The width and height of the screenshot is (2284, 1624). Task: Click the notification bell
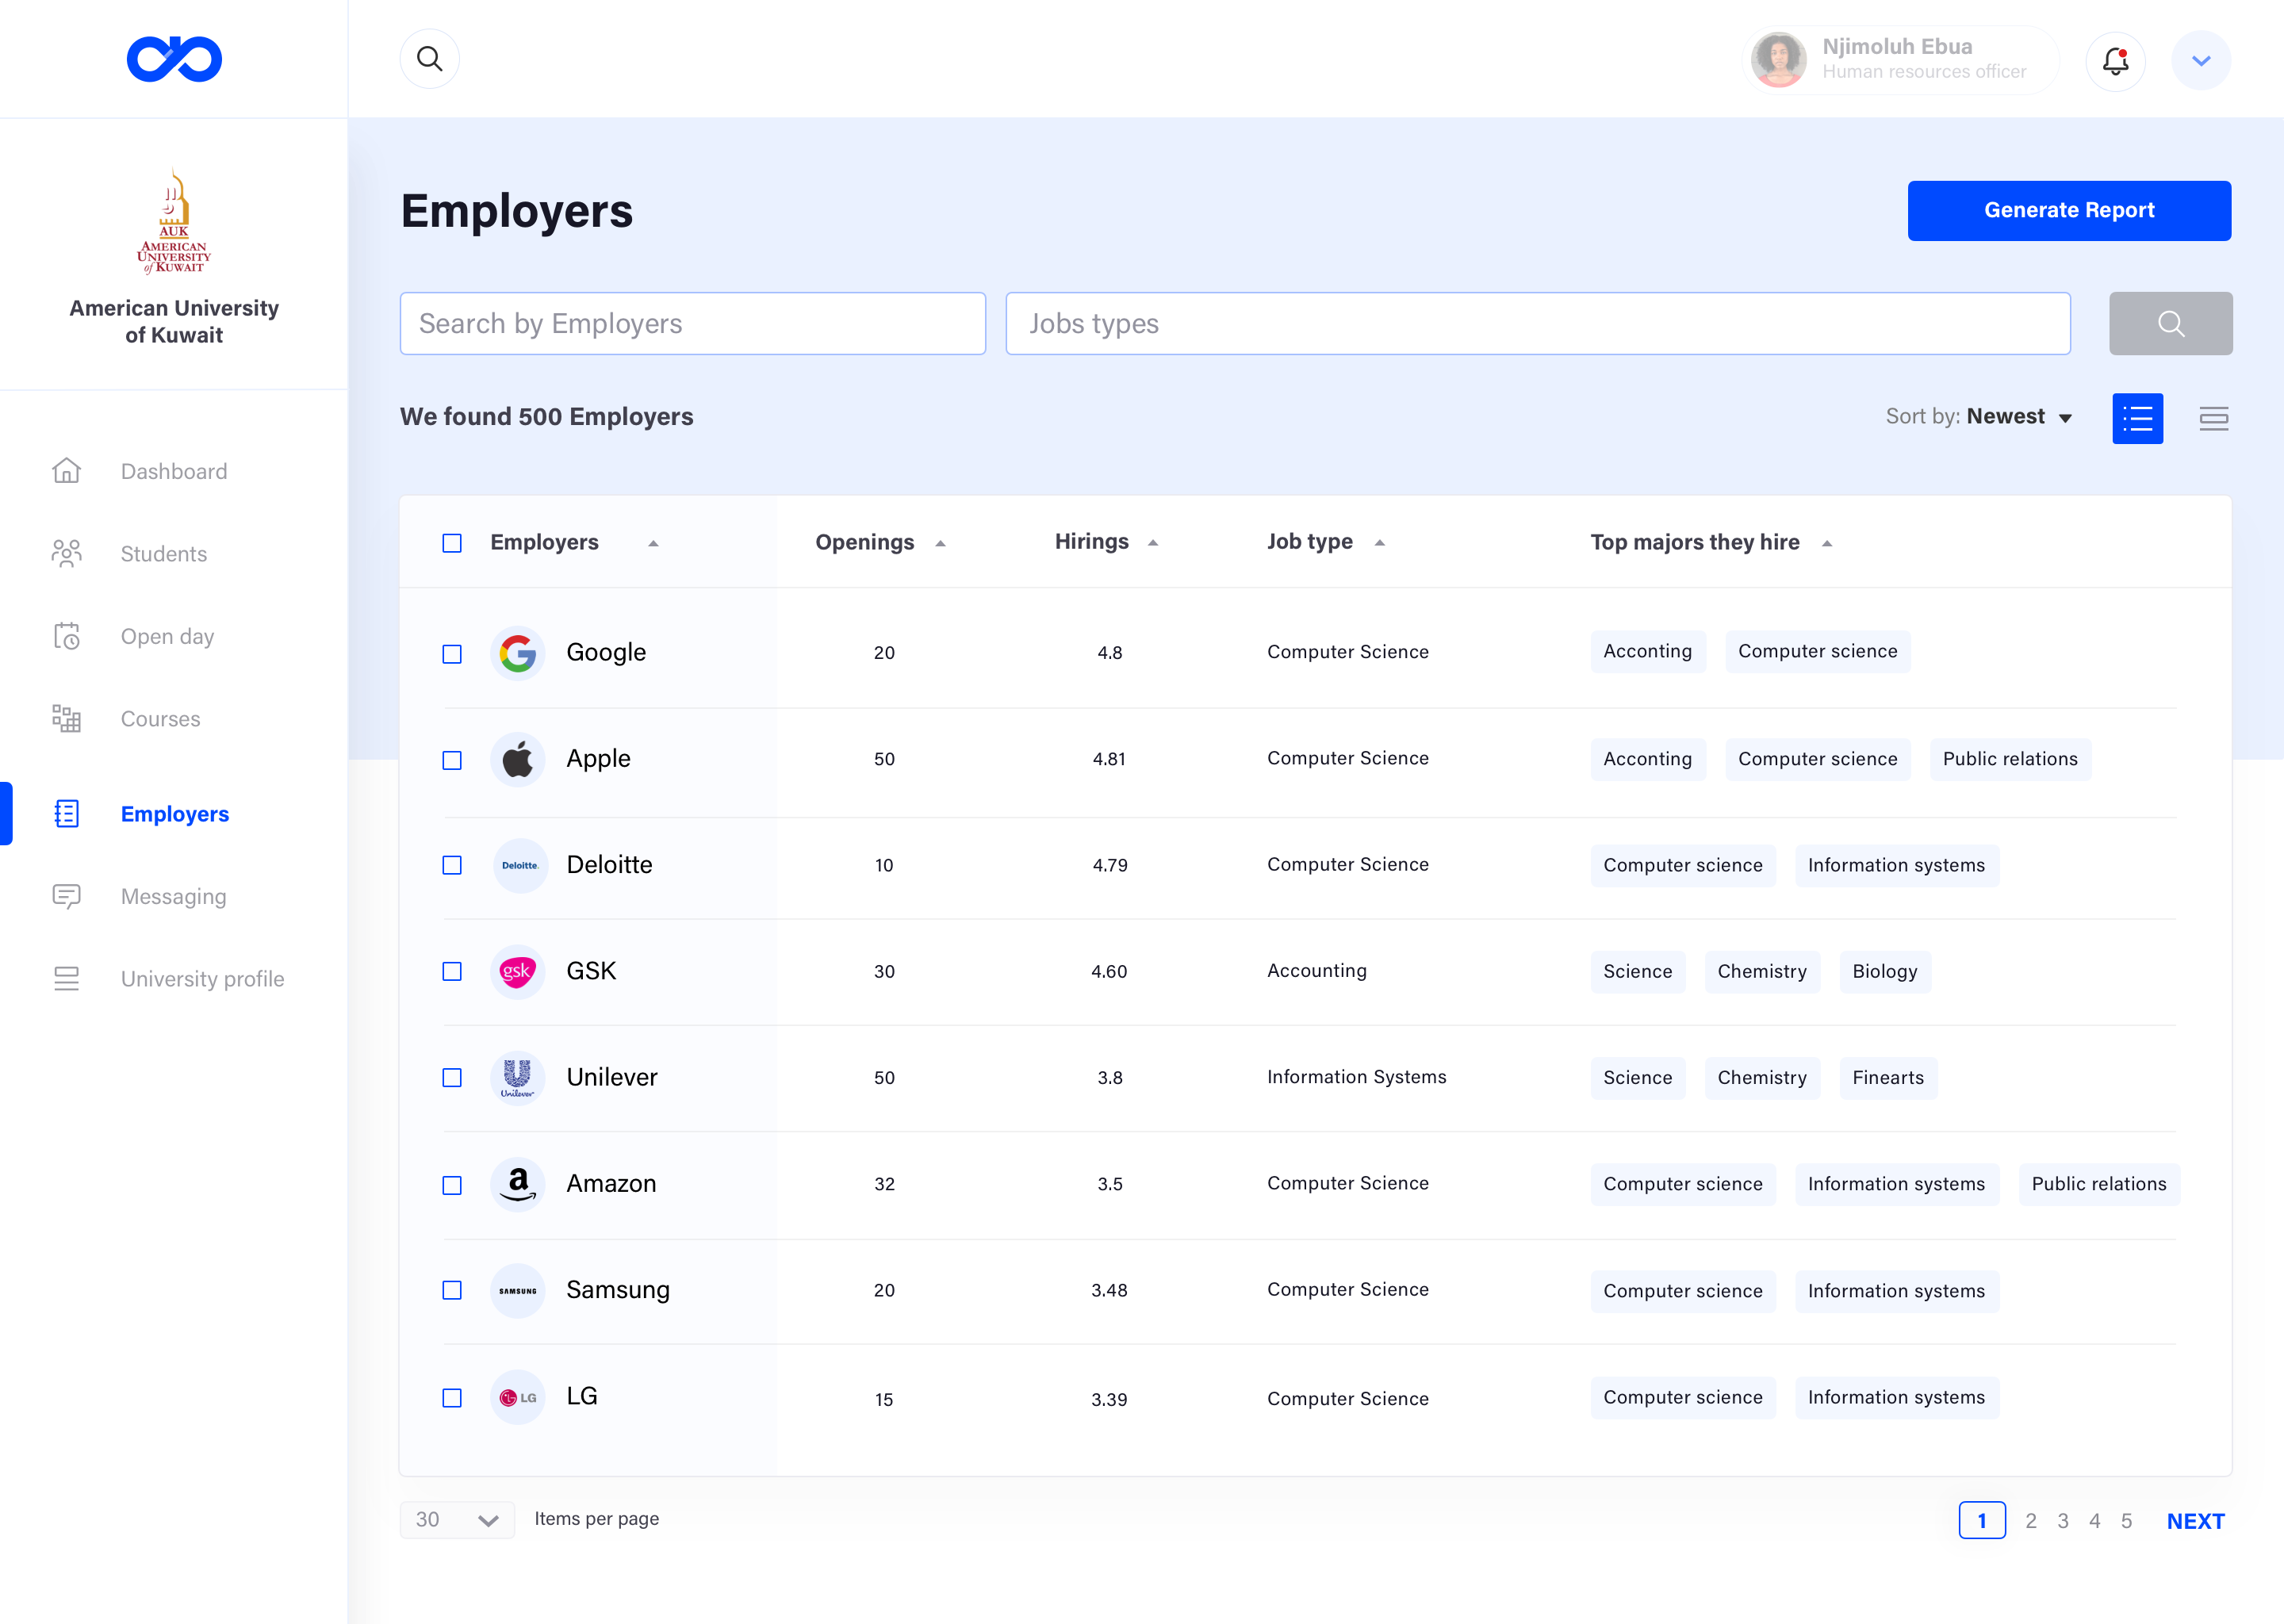pyautogui.click(x=2115, y=61)
